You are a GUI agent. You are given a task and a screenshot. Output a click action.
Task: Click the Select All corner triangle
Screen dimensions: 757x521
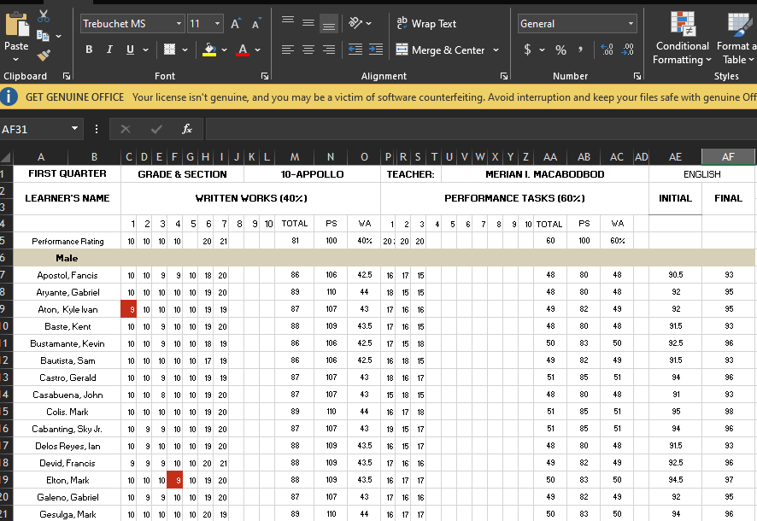tap(6, 157)
